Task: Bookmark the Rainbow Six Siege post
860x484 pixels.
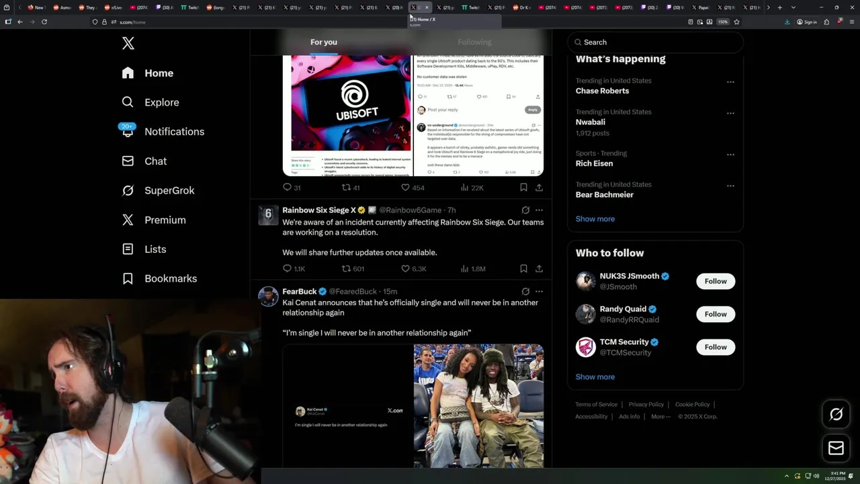Action: tap(523, 268)
